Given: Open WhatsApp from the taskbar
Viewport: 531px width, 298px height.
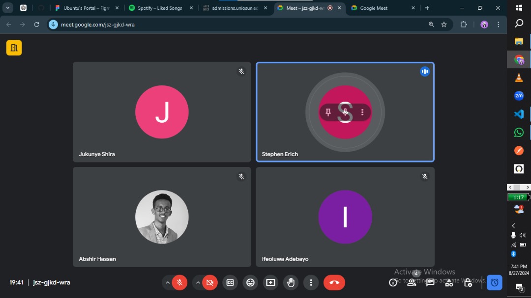Looking at the screenshot, I should coord(519,132).
